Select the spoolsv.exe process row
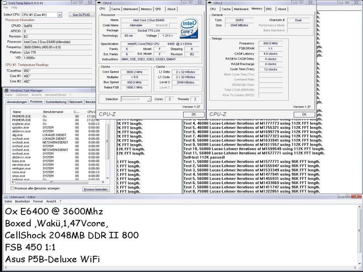 58,127
